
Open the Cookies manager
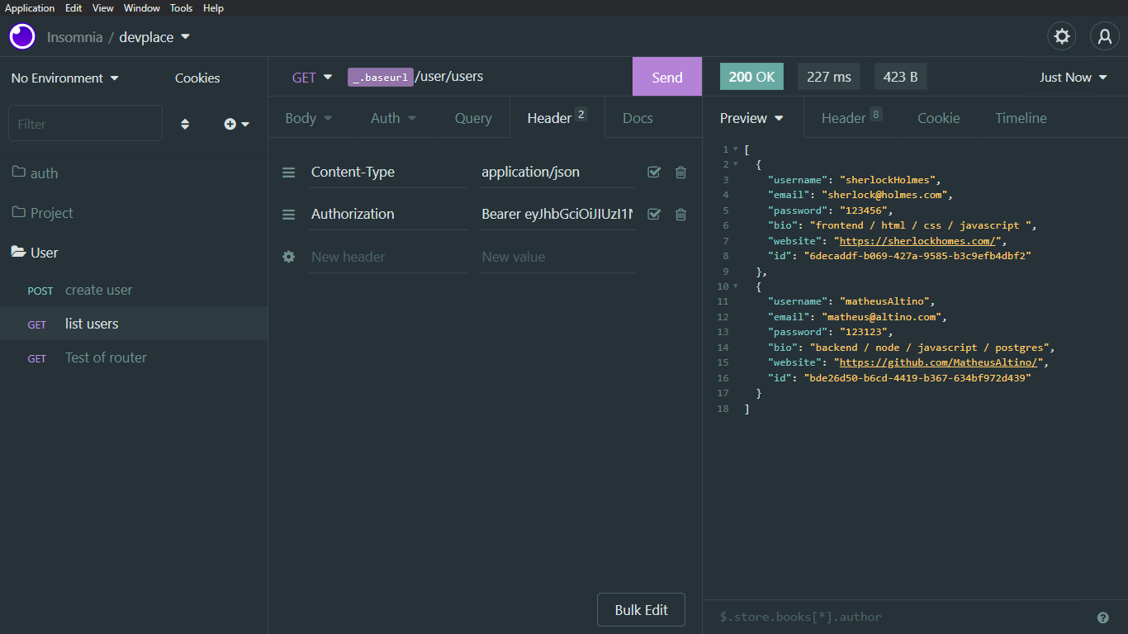pos(197,78)
